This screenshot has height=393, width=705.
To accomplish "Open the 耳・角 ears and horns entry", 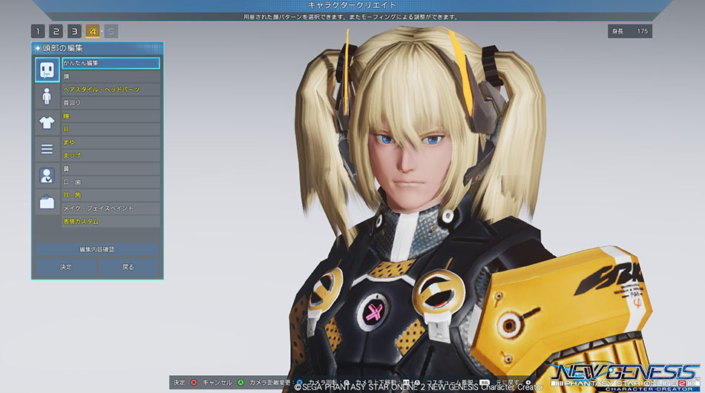I will pyautogui.click(x=111, y=195).
